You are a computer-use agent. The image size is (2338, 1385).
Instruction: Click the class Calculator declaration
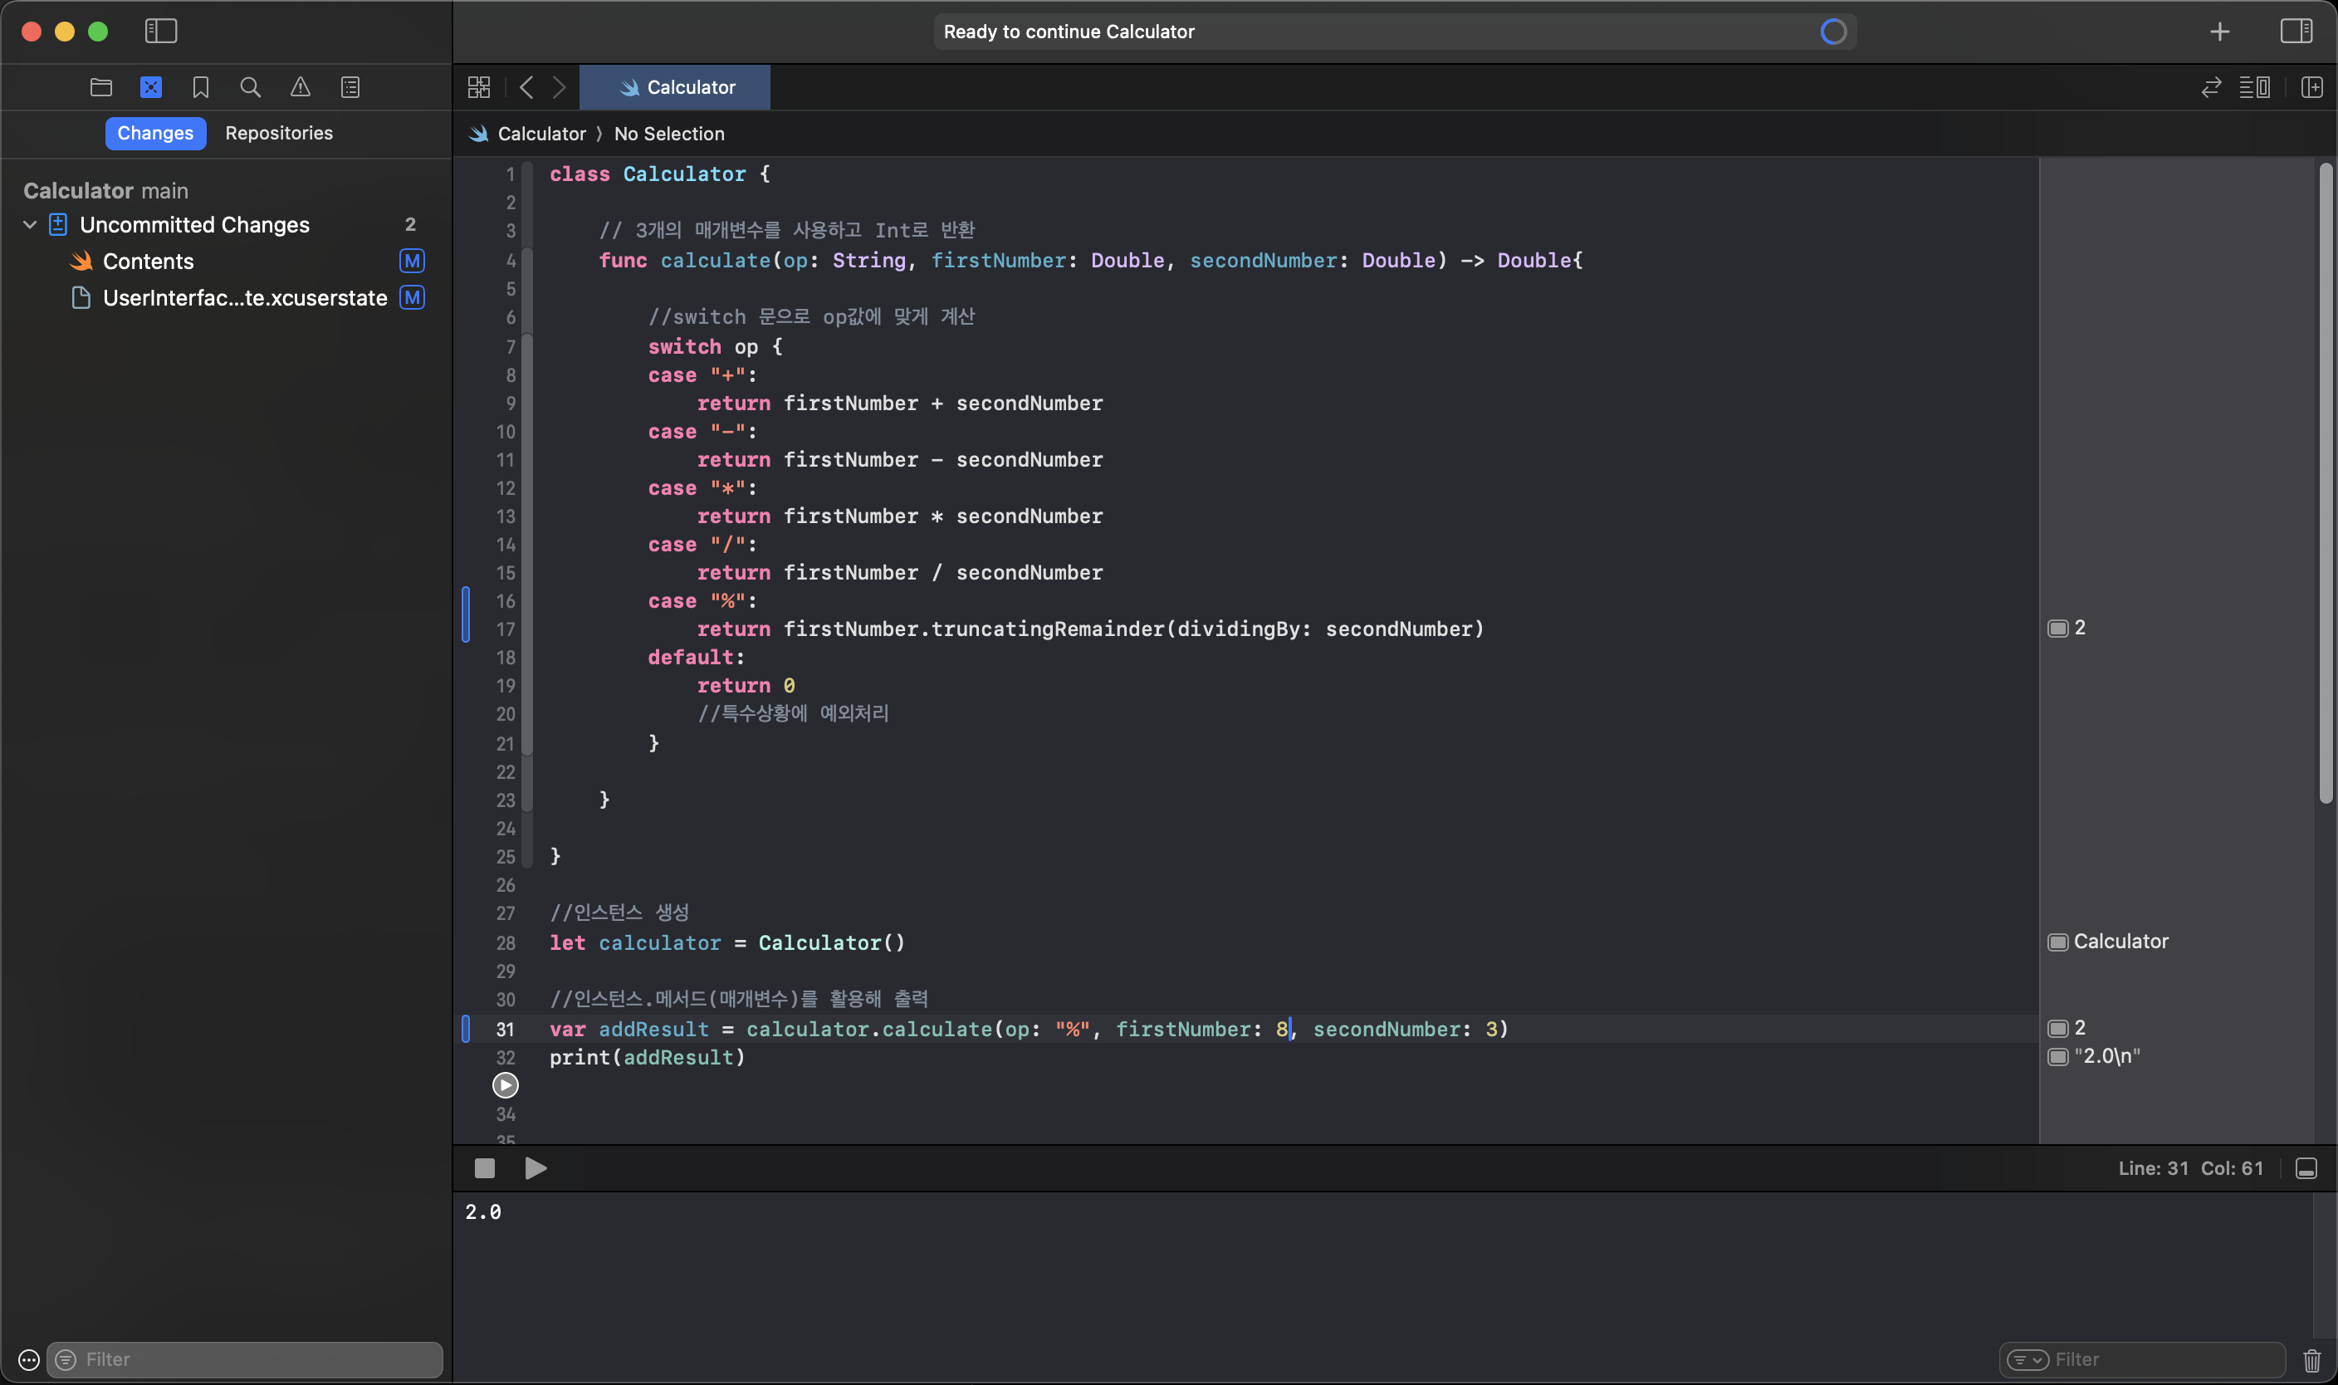coord(659,174)
